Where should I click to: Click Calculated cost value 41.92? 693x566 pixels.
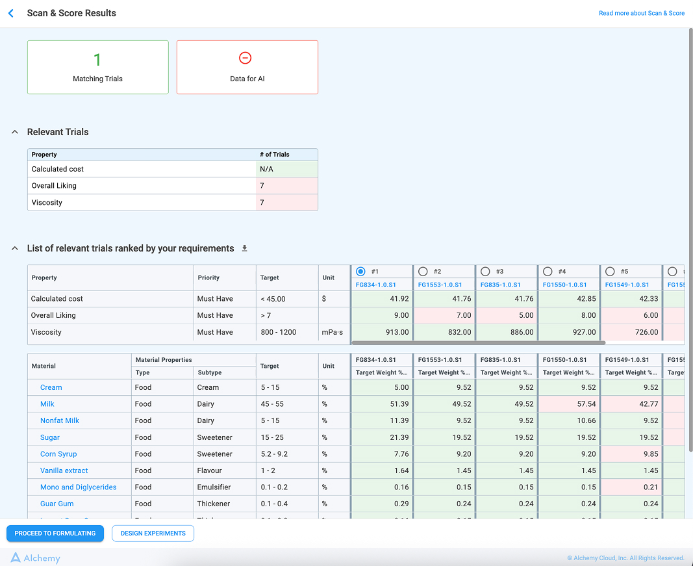382,299
